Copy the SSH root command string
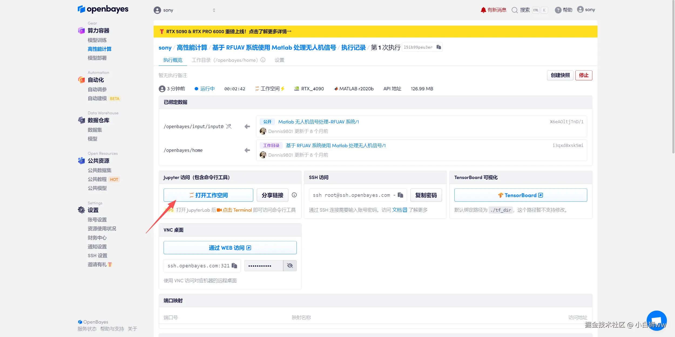Viewport: 675px width, 337px height. tap(400, 195)
